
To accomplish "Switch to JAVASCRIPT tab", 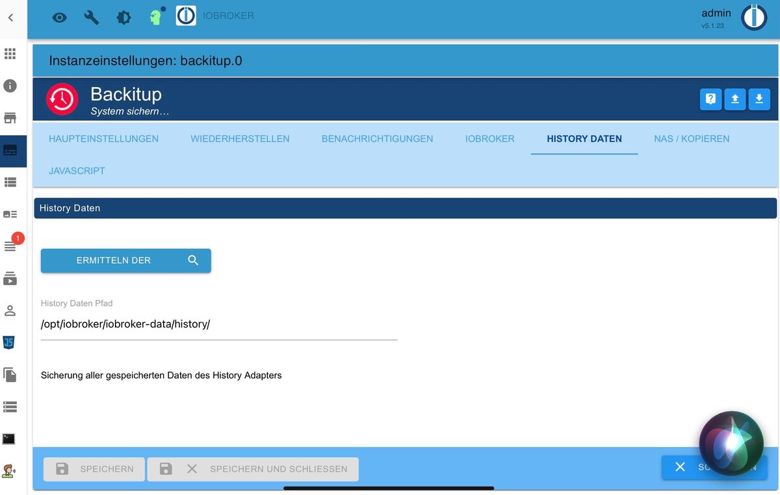I will point(77,171).
